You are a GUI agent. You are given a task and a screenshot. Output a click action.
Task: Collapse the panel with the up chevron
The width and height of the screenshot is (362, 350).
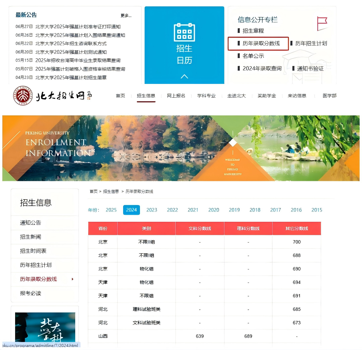coord(184,77)
